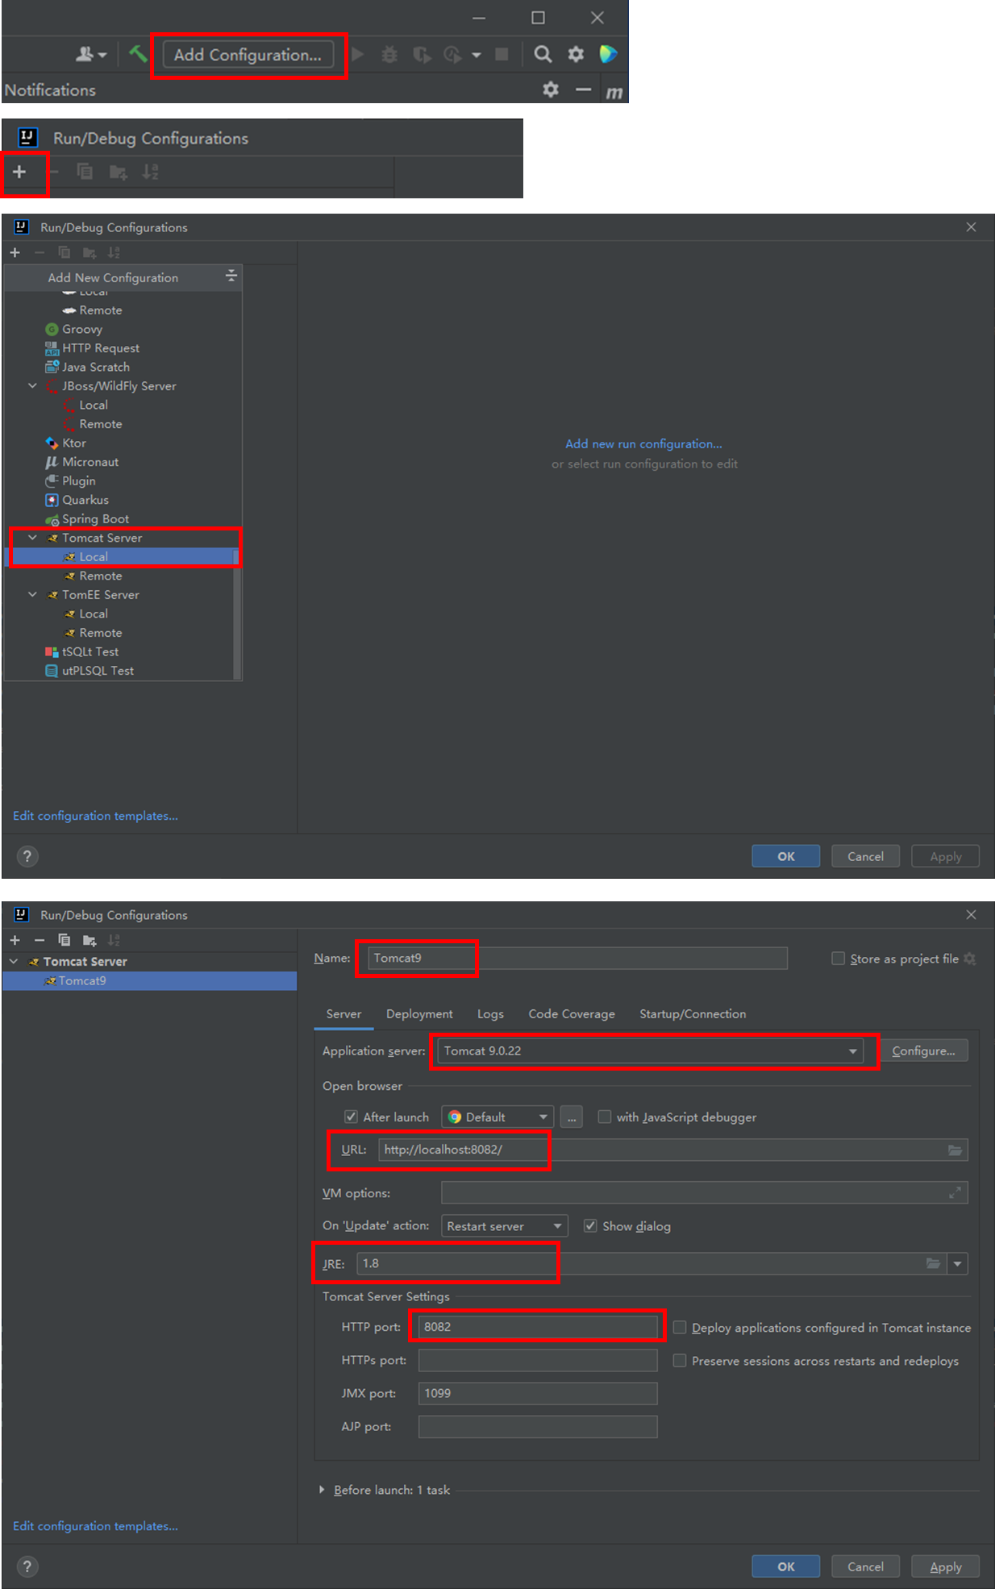Switch to Startup/Connection tab
This screenshot has width=995, height=1589.
693,1013
